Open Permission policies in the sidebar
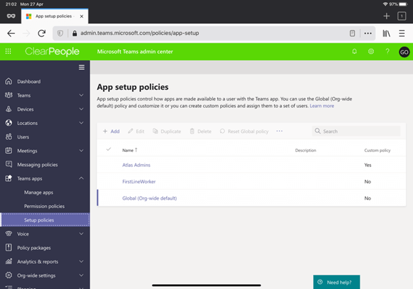Viewport: 413px width, 289px height. point(45,206)
